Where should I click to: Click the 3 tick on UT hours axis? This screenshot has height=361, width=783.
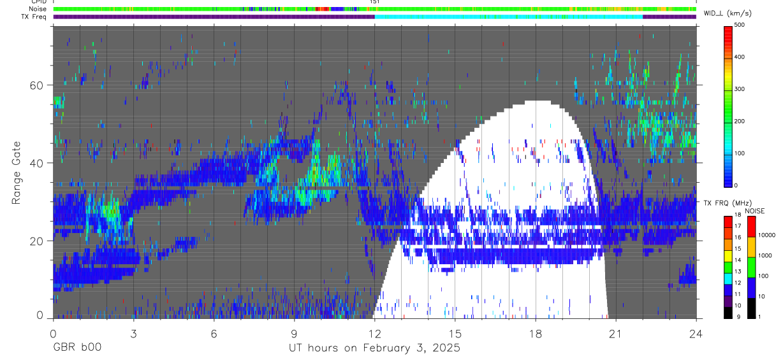[x=133, y=333]
